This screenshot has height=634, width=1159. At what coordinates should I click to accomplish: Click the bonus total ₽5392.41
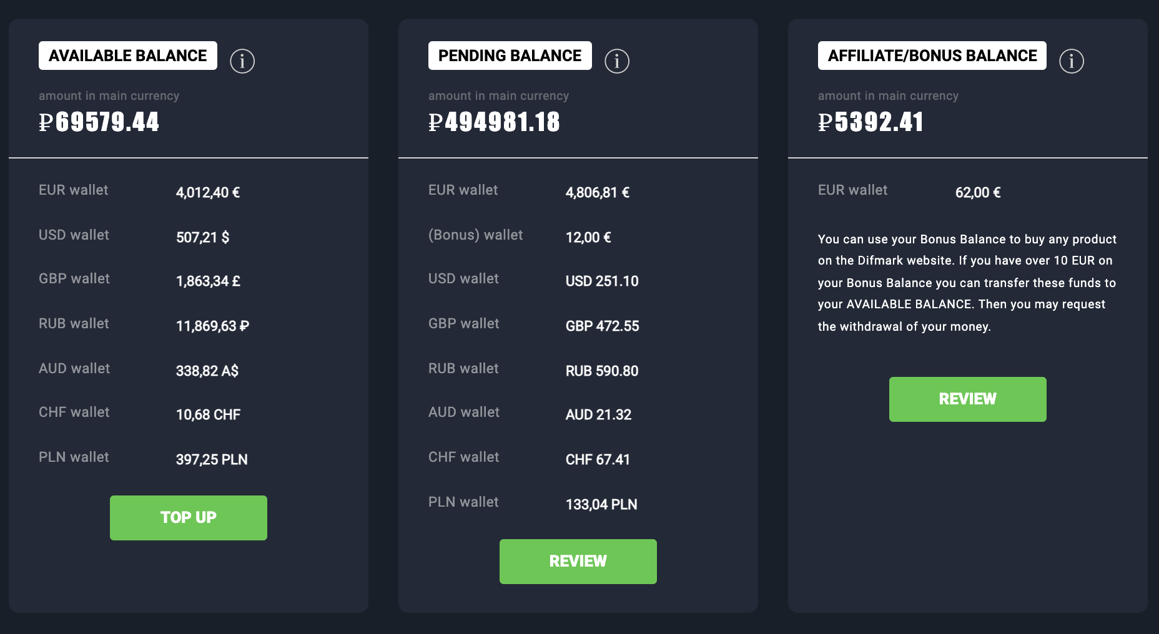870,122
